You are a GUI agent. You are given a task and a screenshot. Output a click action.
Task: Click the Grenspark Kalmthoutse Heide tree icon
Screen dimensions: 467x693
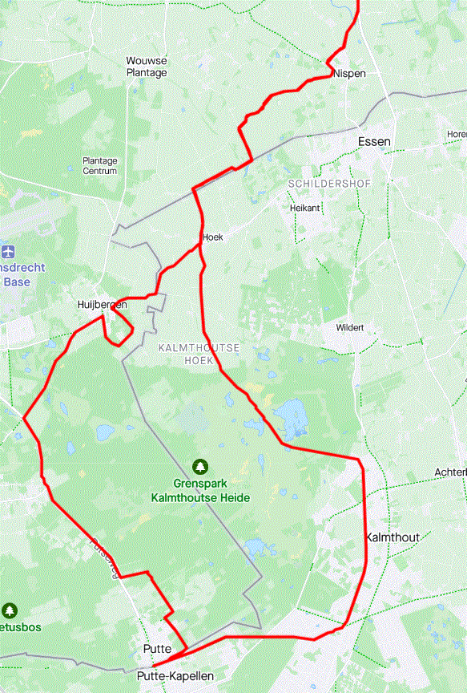point(200,466)
